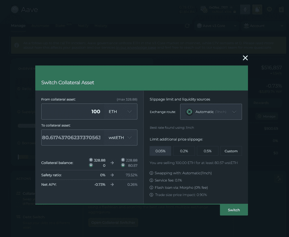The height and width of the screenshot is (237, 289).
Task: Click the Aave logo icon
Action: pos(15,9)
